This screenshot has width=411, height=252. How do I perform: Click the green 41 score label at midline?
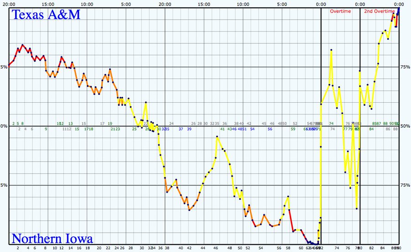222,129
